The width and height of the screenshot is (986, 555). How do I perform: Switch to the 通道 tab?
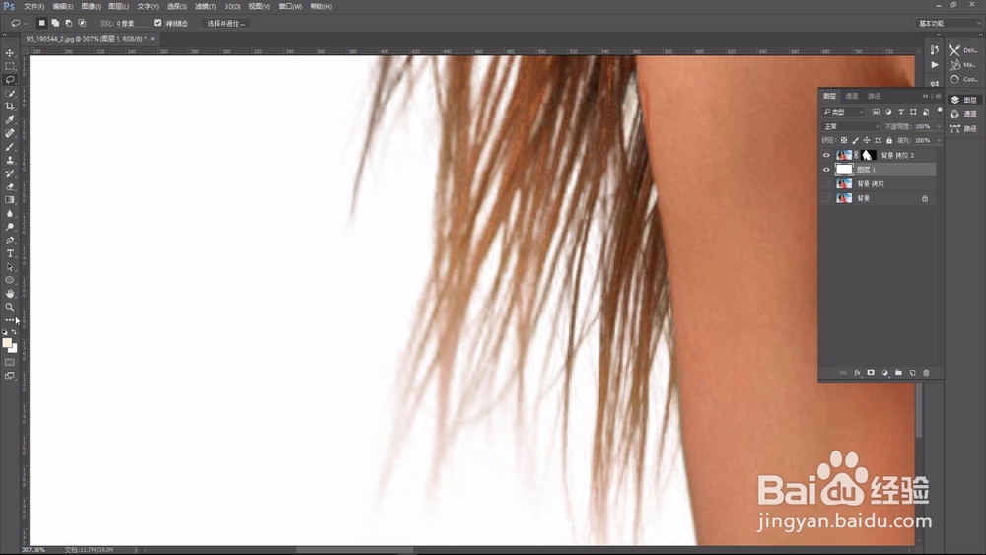click(852, 97)
